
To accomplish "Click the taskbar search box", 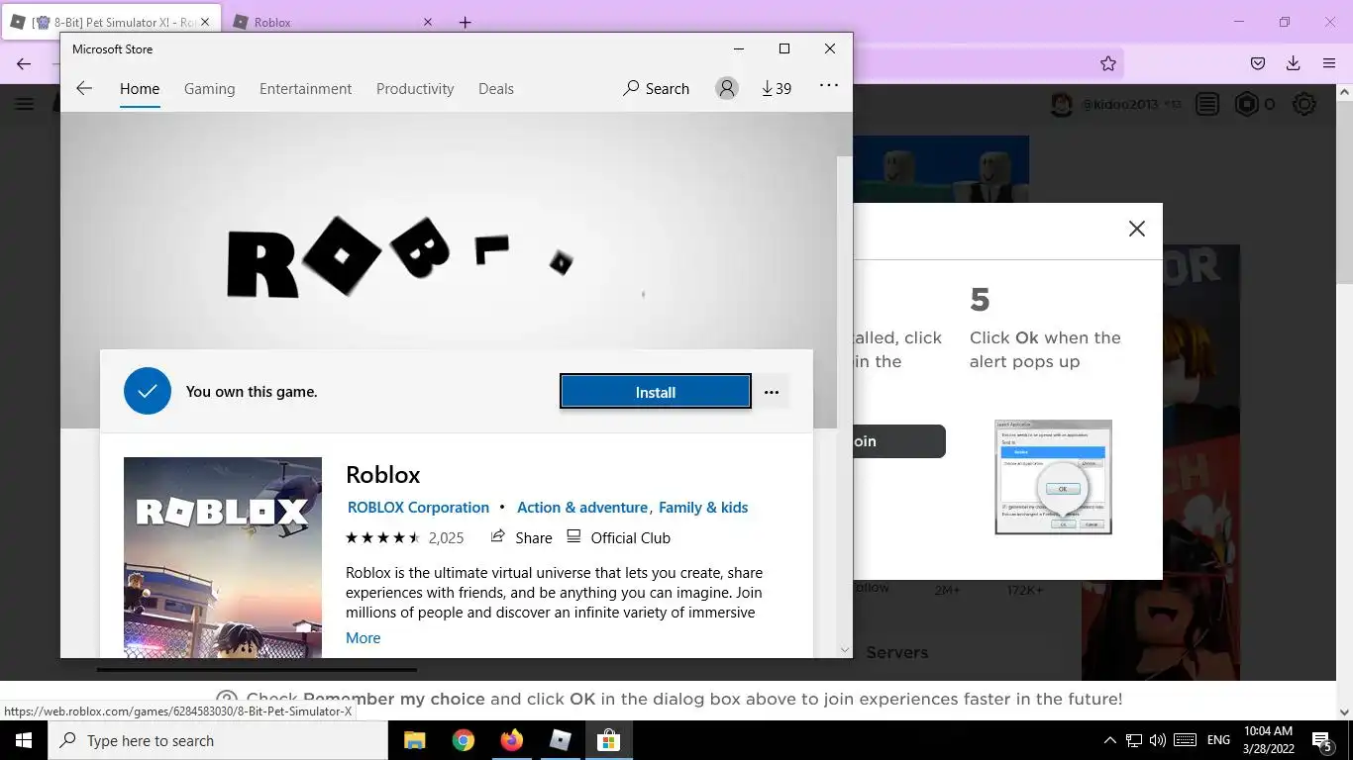I will point(218,740).
